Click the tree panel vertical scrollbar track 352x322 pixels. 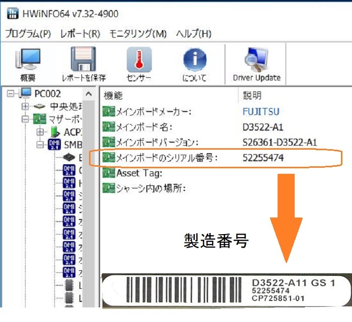pos(89,203)
